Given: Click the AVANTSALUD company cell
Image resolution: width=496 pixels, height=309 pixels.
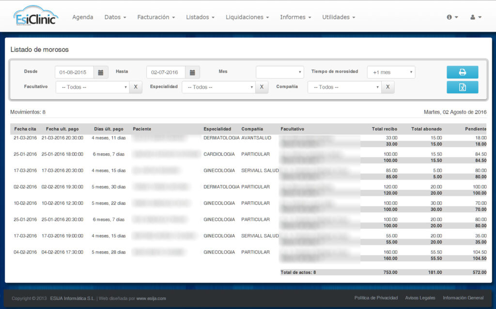Looking at the screenshot, I should [256, 138].
